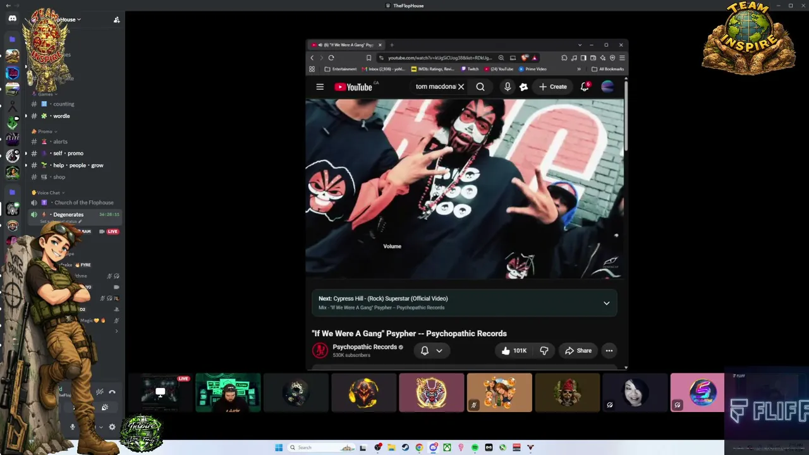Open the IMDb Ratings bookmark
The image size is (809, 455).
[x=432, y=69]
